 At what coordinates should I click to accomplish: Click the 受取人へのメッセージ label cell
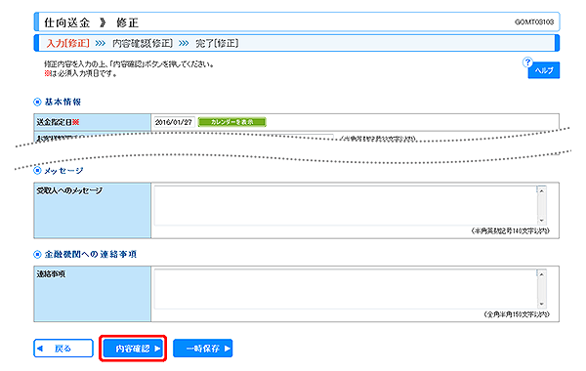click(93, 210)
